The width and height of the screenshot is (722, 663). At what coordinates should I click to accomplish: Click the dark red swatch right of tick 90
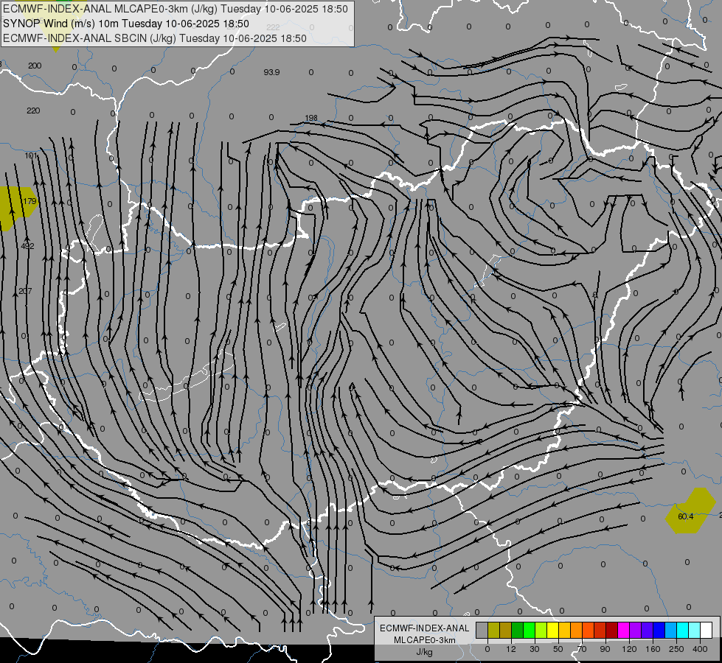[612, 631]
